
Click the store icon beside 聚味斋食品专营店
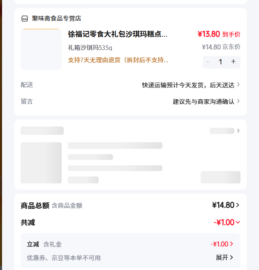pos(25,19)
